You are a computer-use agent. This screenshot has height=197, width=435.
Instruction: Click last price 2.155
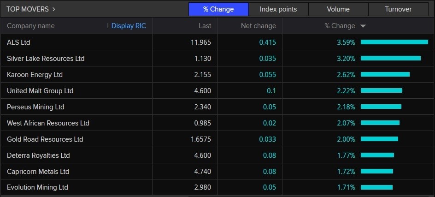(x=202, y=75)
